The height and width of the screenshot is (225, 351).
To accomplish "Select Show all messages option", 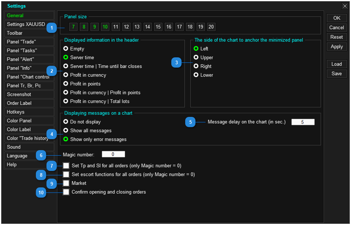I will [66, 130].
